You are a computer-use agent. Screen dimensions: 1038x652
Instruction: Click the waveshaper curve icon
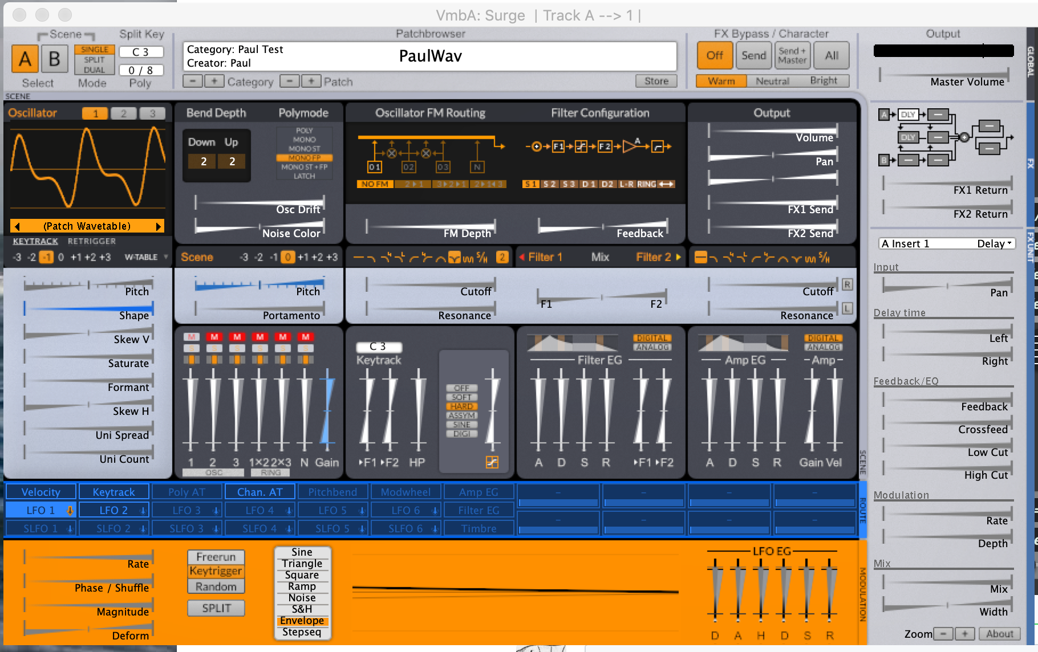tap(492, 462)
